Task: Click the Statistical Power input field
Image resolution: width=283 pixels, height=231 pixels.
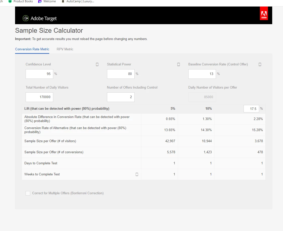Action: point(121,74)
